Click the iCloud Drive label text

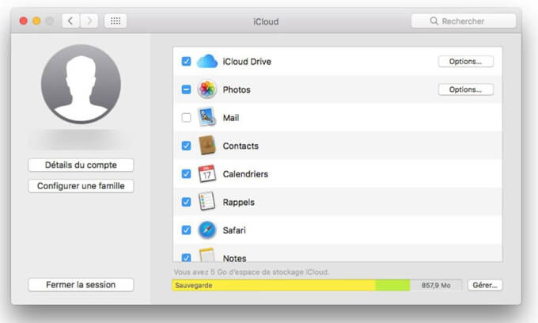[x=247, y=62]
